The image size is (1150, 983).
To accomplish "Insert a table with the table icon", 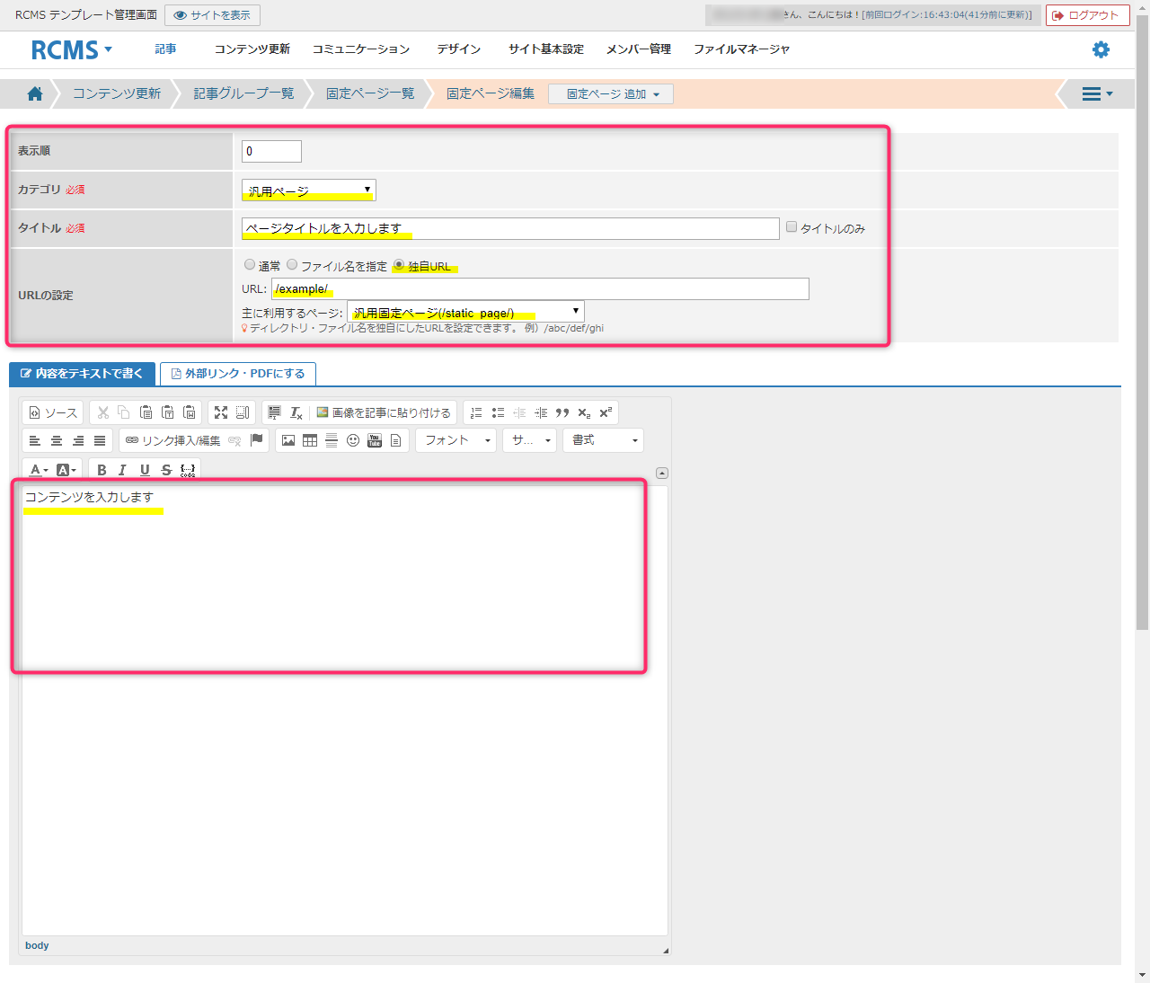I will click(310, 440).
